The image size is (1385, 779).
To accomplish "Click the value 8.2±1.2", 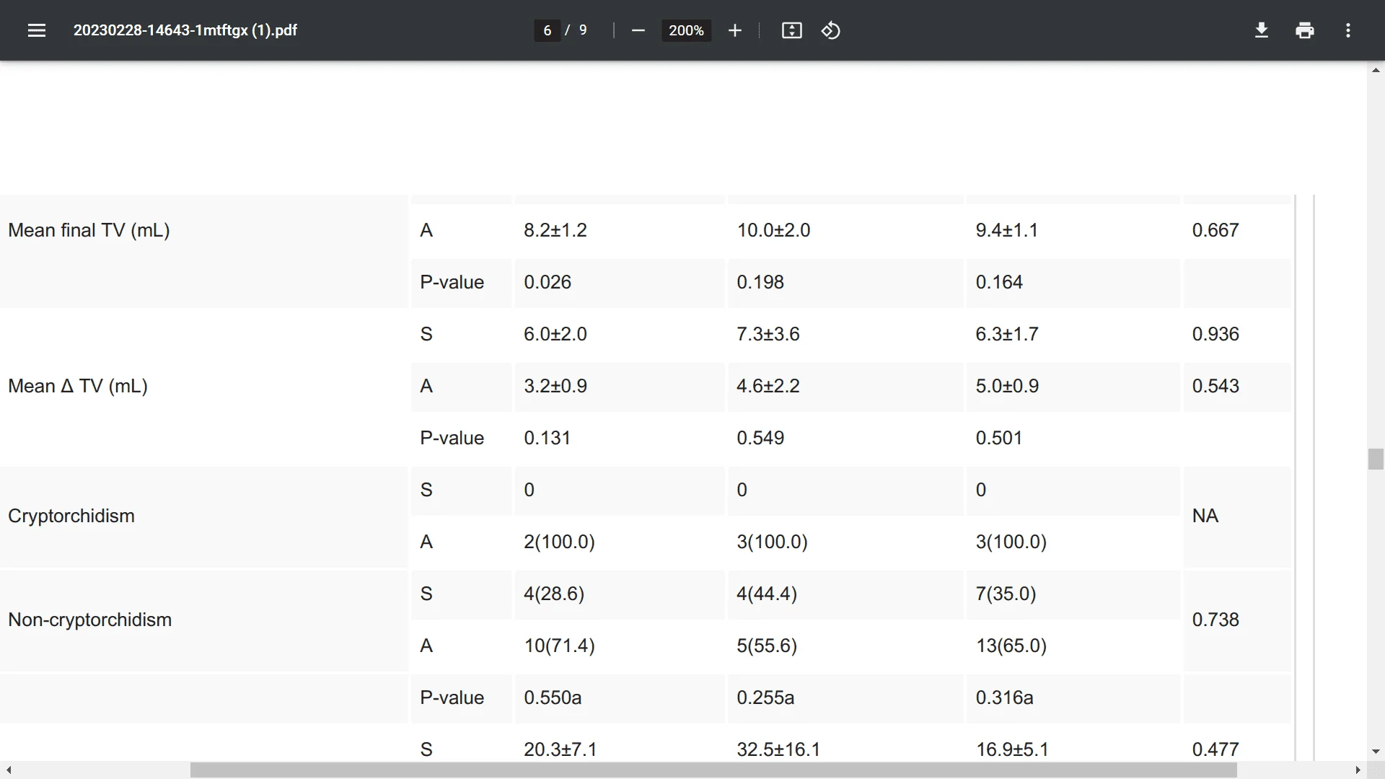I will click(x=555, y=230).
